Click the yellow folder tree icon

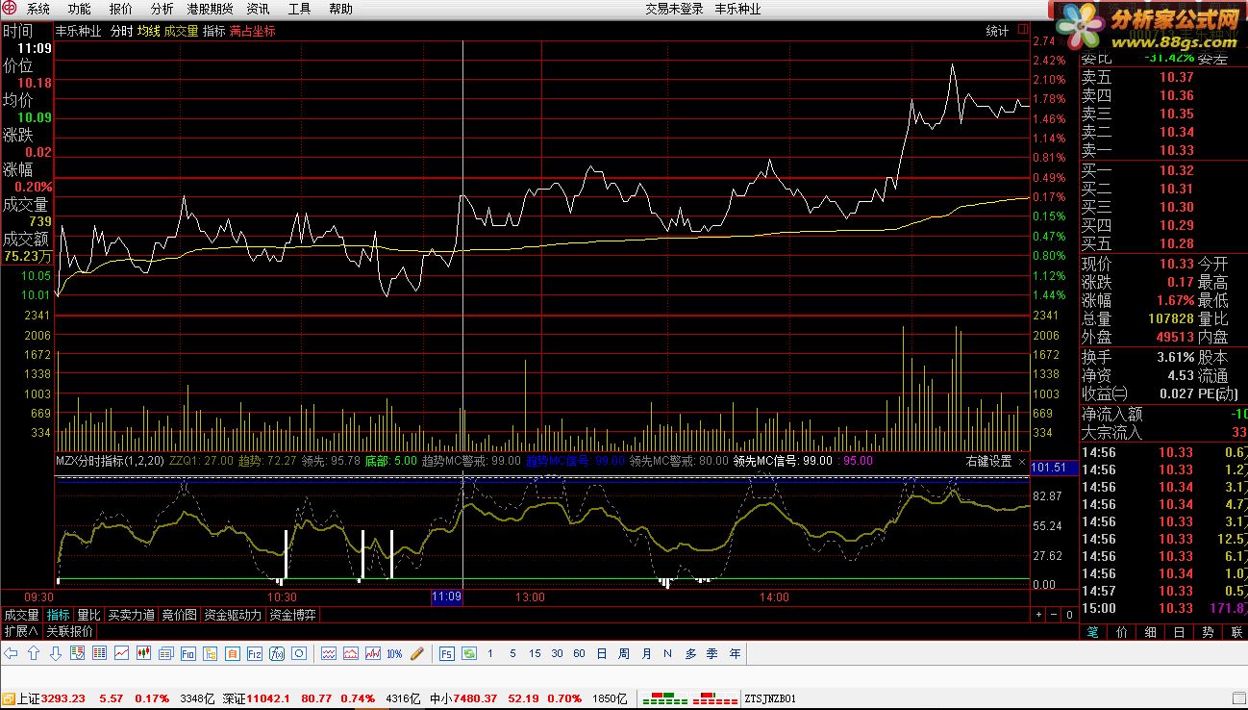[211, 653]
